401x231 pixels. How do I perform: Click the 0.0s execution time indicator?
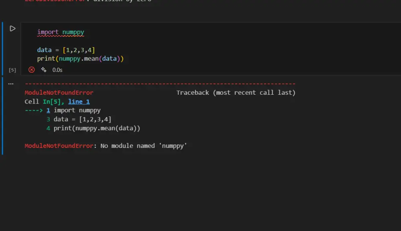coord(57,70)
